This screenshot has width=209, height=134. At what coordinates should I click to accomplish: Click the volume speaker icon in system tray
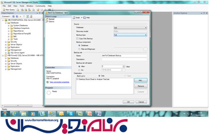point(192,114)
